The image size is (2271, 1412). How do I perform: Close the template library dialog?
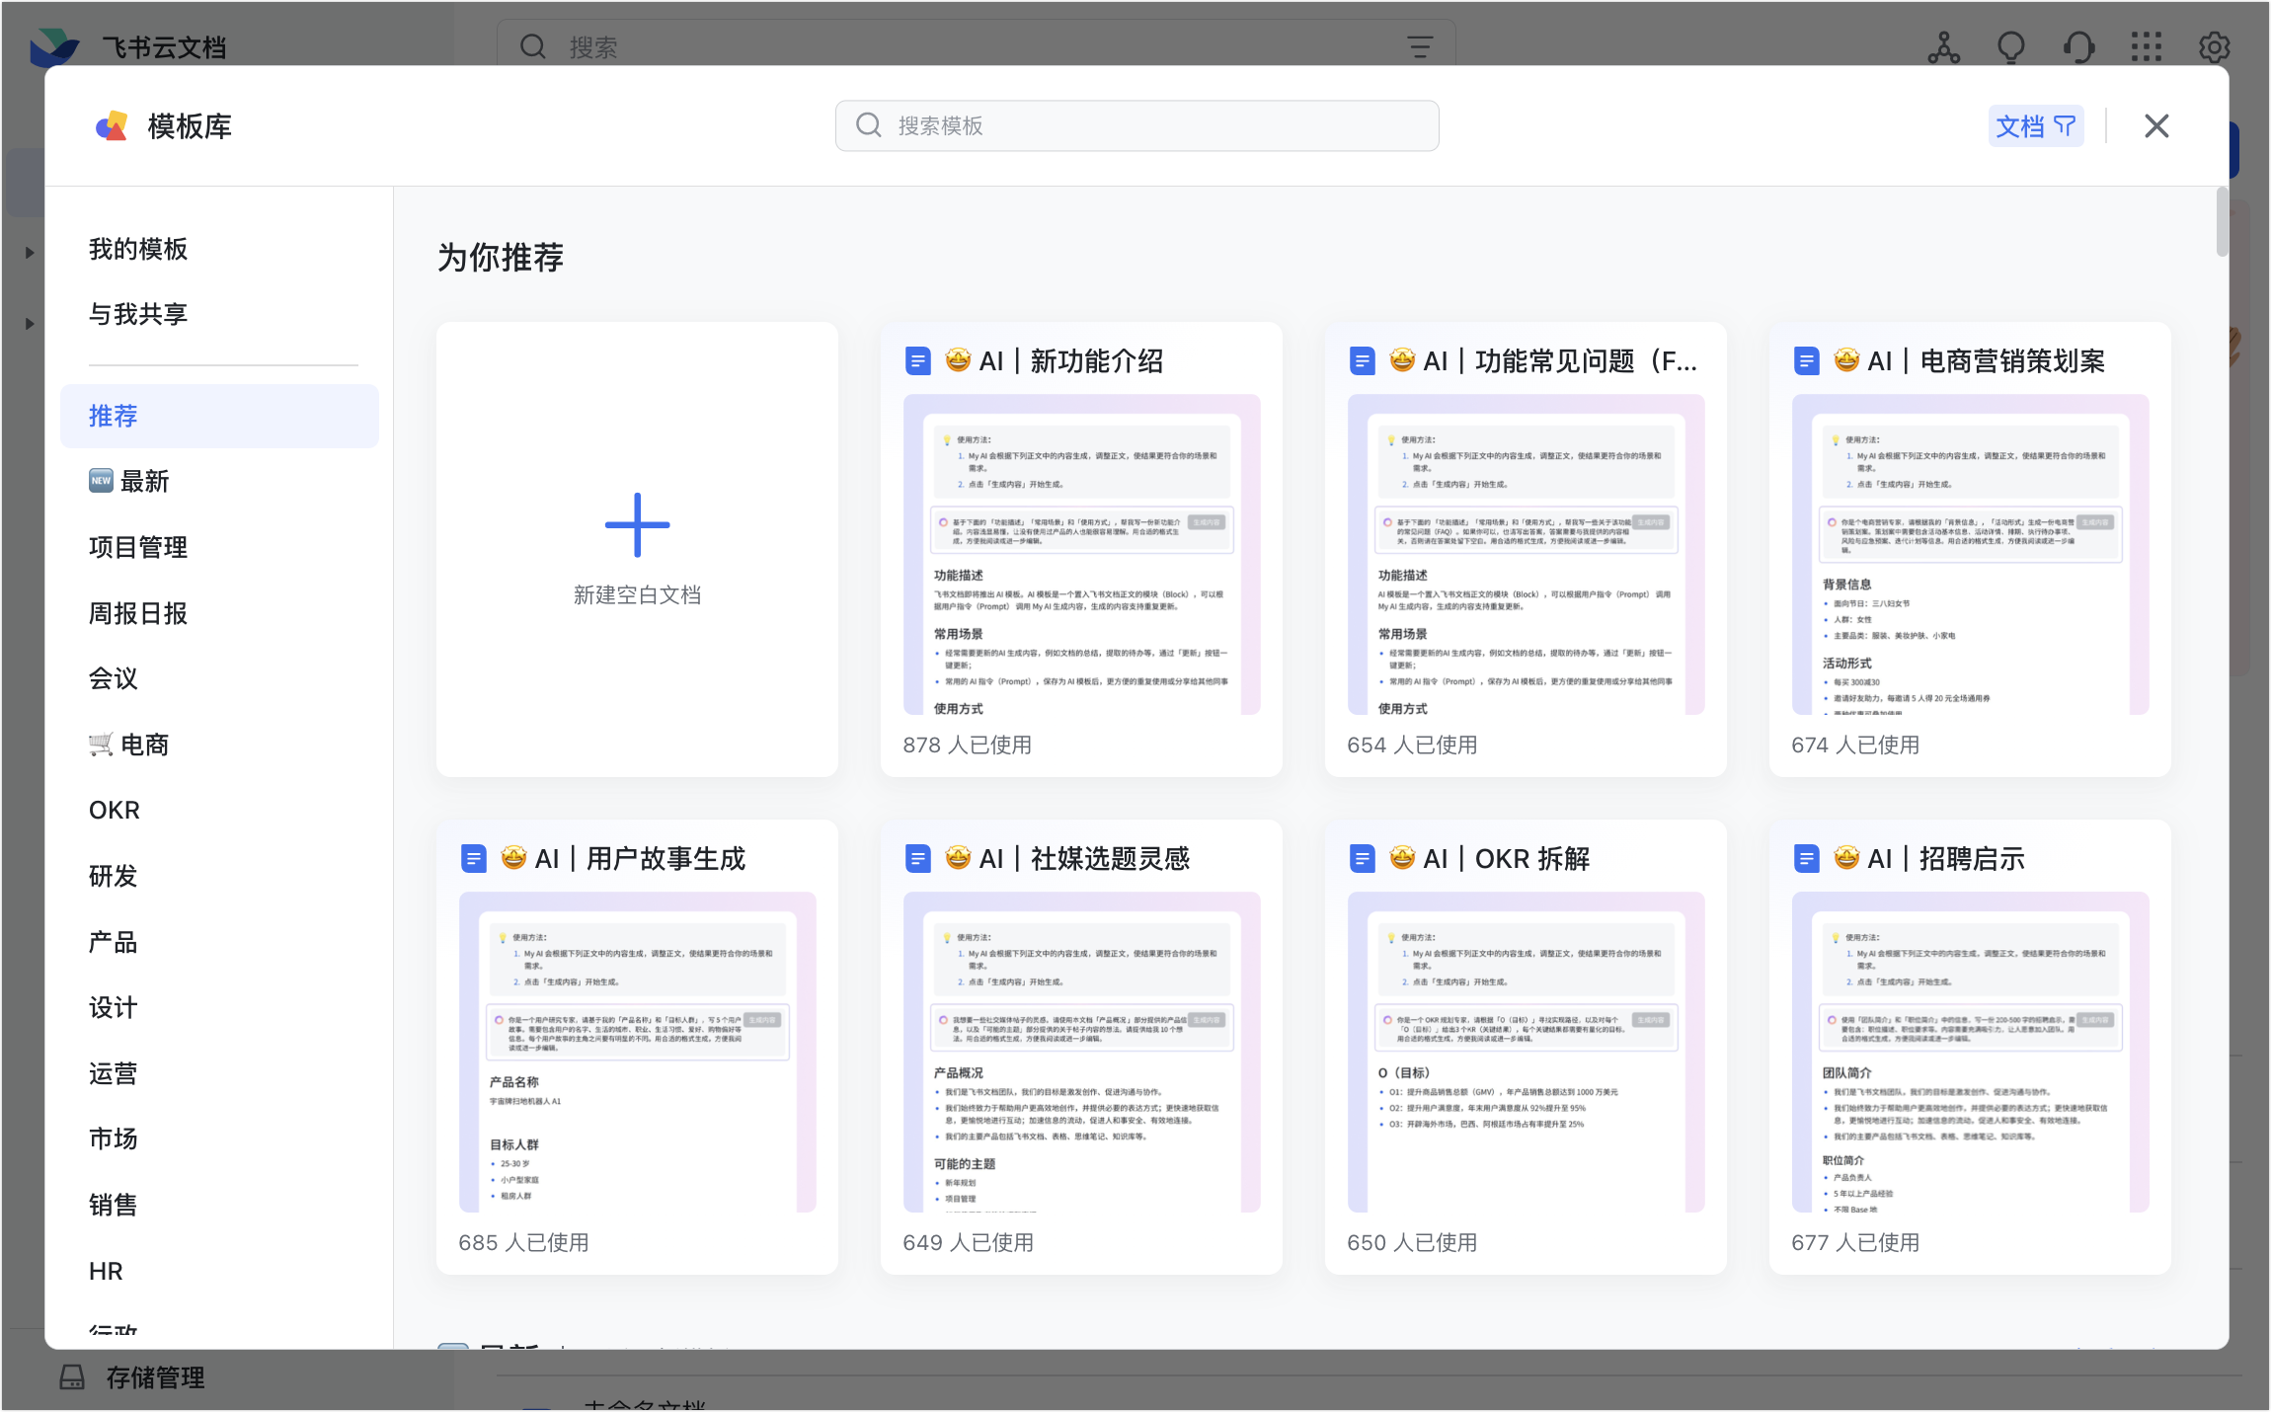pos(2156,125)
